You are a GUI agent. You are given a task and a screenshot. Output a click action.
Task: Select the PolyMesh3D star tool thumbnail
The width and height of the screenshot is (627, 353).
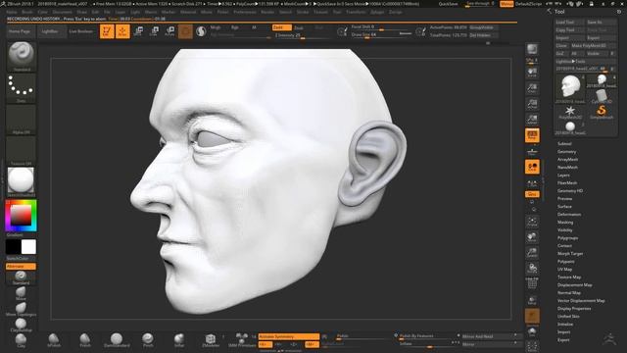(570, 112)
